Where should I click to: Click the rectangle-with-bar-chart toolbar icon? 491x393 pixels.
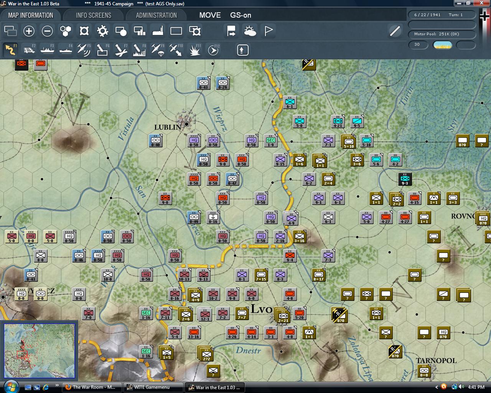click(139, 31)
